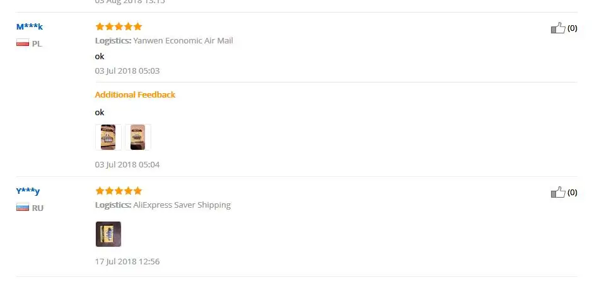Image resolution: width=592 pixels, height=282 pixels.
Task: Click the Additional Feedback heading
Action: click(x=135, y=94)
